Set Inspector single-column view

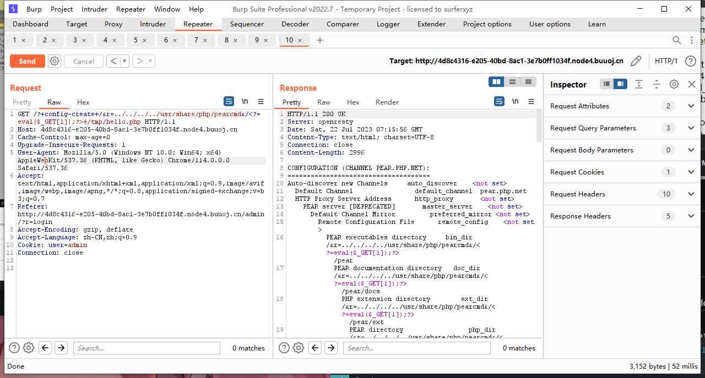tap(607, 84)
